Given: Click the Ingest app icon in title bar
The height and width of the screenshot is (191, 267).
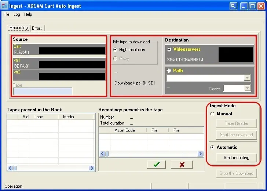Looking at the screenshot, I should click(x=5, y=6).
